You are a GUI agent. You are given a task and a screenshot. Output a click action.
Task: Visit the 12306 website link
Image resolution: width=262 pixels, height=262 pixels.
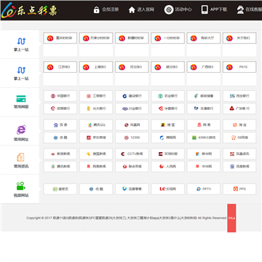[x=132, y=138]
